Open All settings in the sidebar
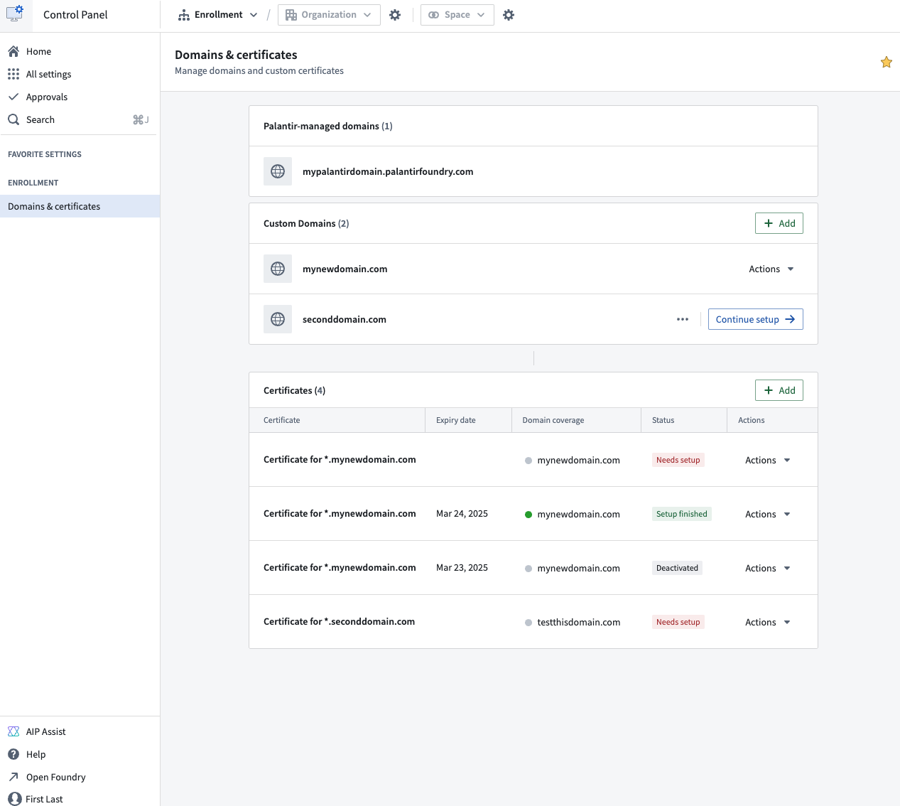Screen dimensions: 900x806 click(80, 74)
